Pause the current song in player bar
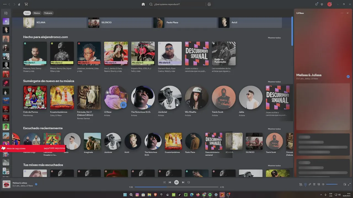This screenshot has height=198, width=353. (176, 182)
